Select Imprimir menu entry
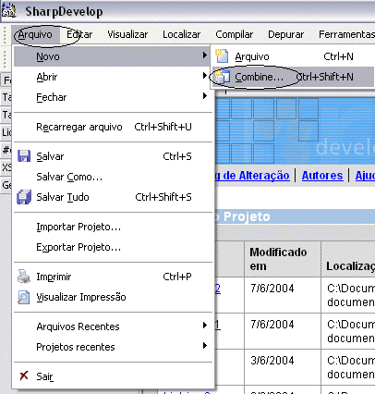 pyautogui.click(x=112, y=277)
